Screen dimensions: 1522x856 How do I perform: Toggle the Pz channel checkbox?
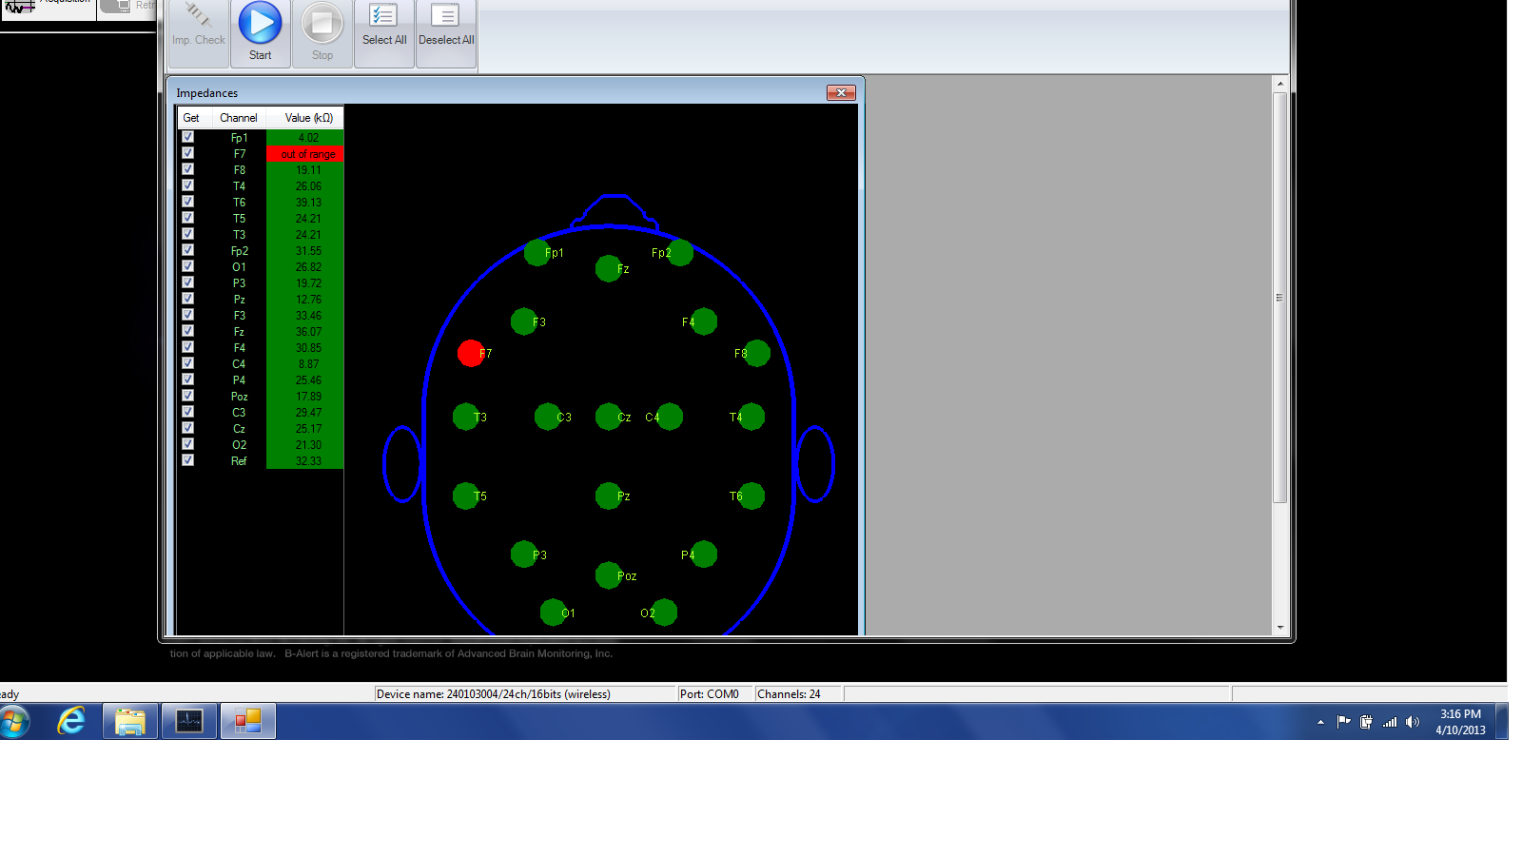187,299
